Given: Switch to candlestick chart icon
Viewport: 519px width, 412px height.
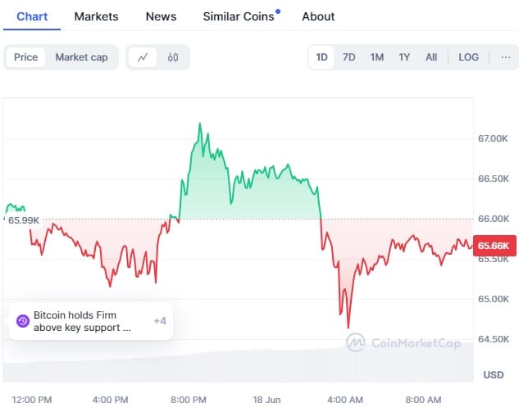Looking at the screenshot, I should point(172,57).
